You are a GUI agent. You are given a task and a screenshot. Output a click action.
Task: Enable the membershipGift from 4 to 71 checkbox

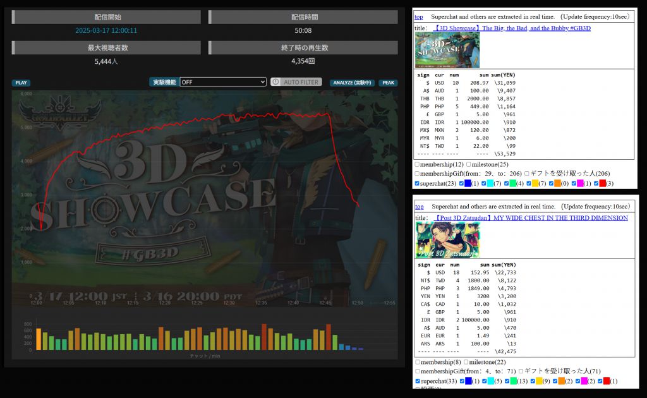[418, 371]
